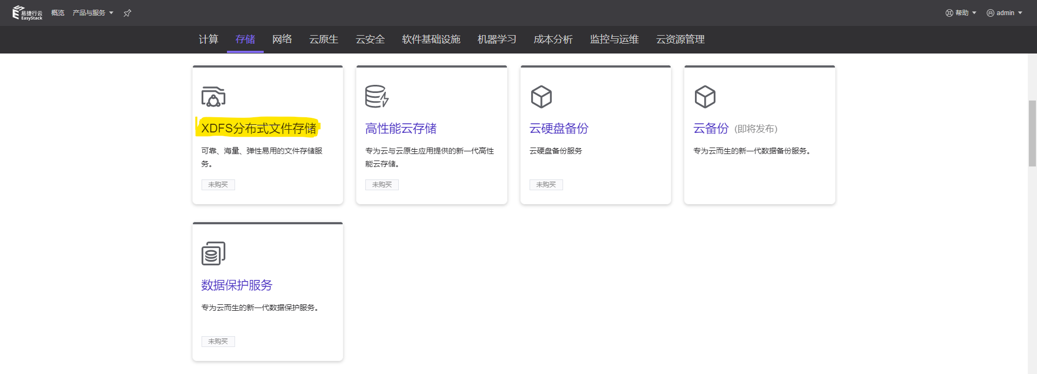Click the 云硬盘备份 cube icon
Viewport: 1037px width, 374px height.
click(541, 97)
